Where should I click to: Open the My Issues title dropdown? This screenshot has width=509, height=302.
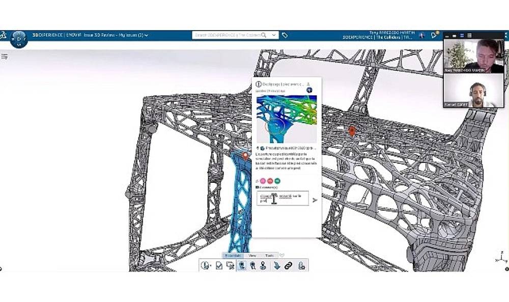(146, 36)
